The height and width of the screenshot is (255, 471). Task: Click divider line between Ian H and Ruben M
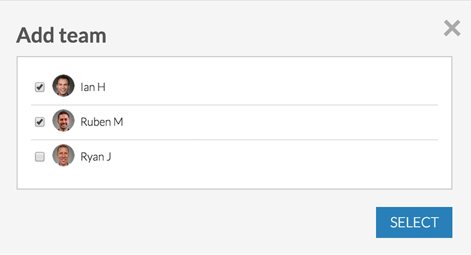point(234,105)
